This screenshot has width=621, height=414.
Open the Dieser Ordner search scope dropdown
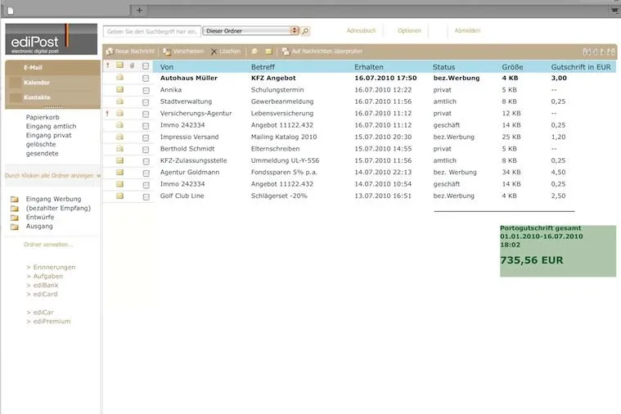pos(250,31)
